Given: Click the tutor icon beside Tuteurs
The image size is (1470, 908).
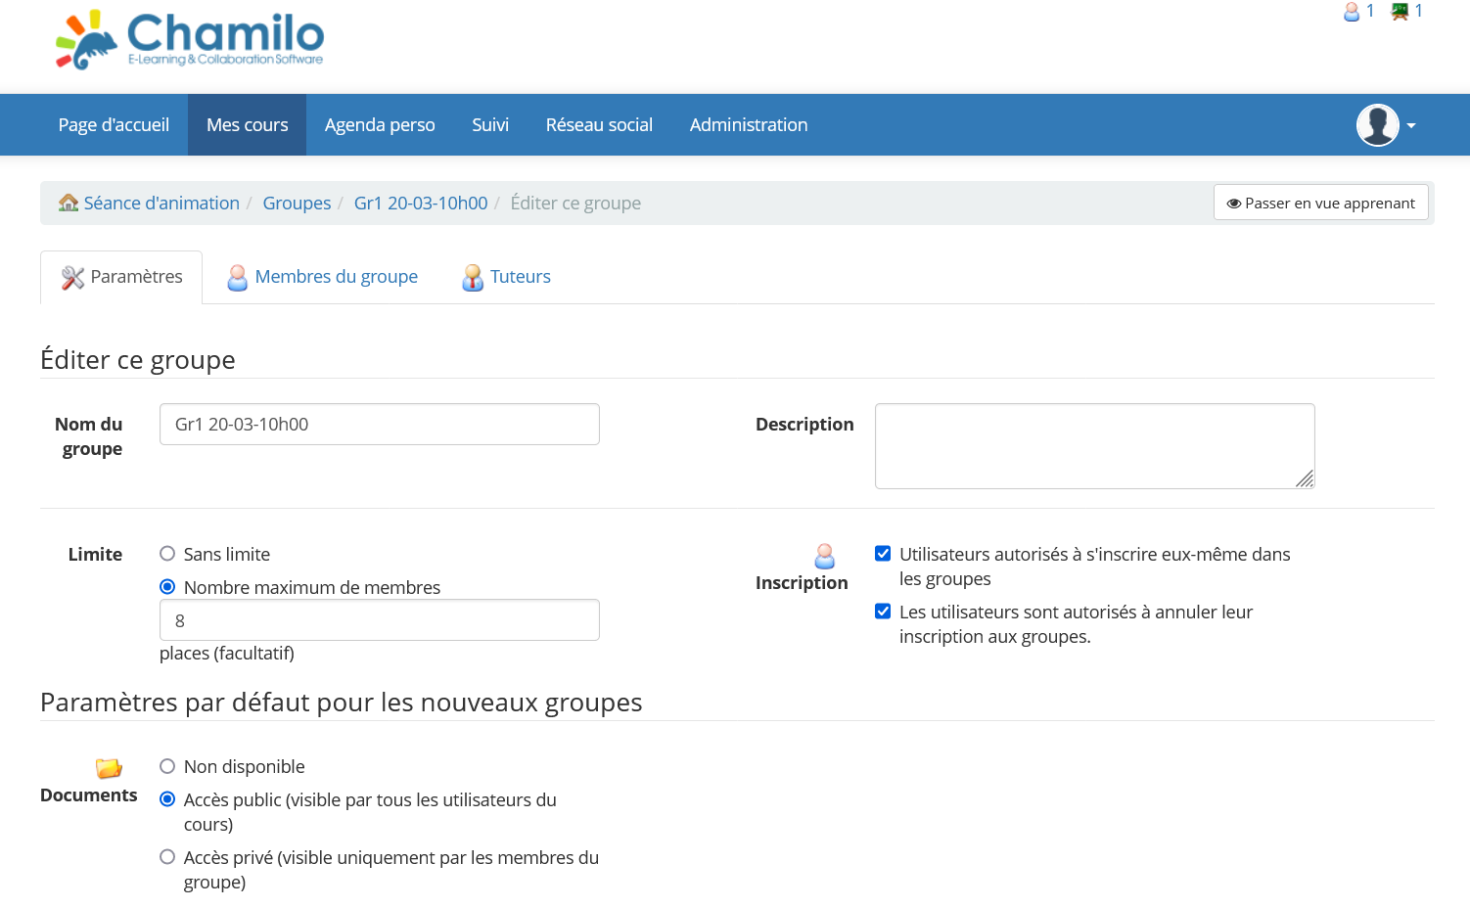Looking at the screenshot, I should point(473,277).
